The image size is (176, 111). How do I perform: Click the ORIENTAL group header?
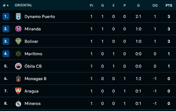23,5
